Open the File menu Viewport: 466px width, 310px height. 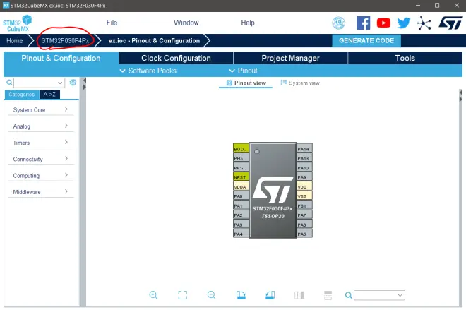[112, 23]
